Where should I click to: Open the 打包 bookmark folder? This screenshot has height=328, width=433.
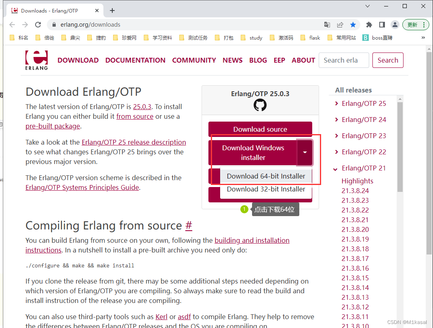tap(224, 38)
